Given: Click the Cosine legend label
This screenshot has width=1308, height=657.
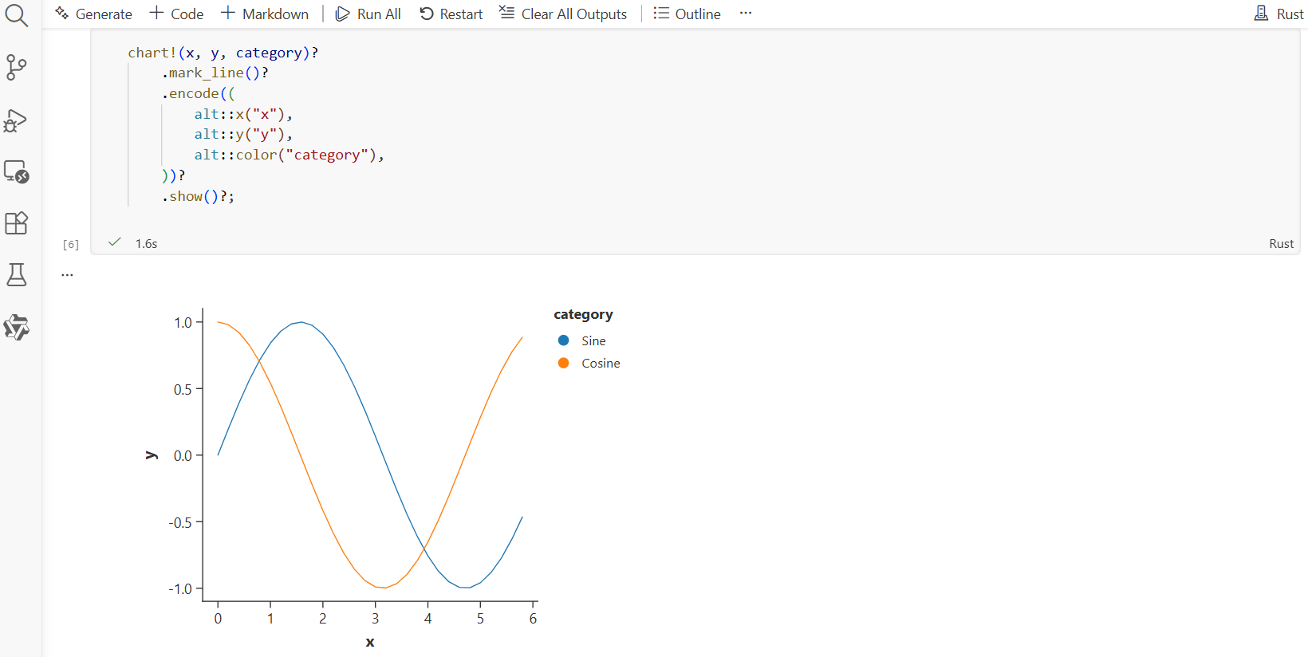Looking at the screenshot, I should 601,363.
